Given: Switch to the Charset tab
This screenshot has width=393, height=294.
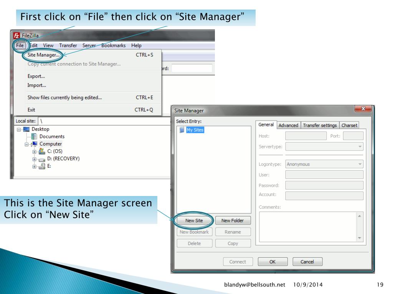Looking at the screenshot, I should [349, 126].
